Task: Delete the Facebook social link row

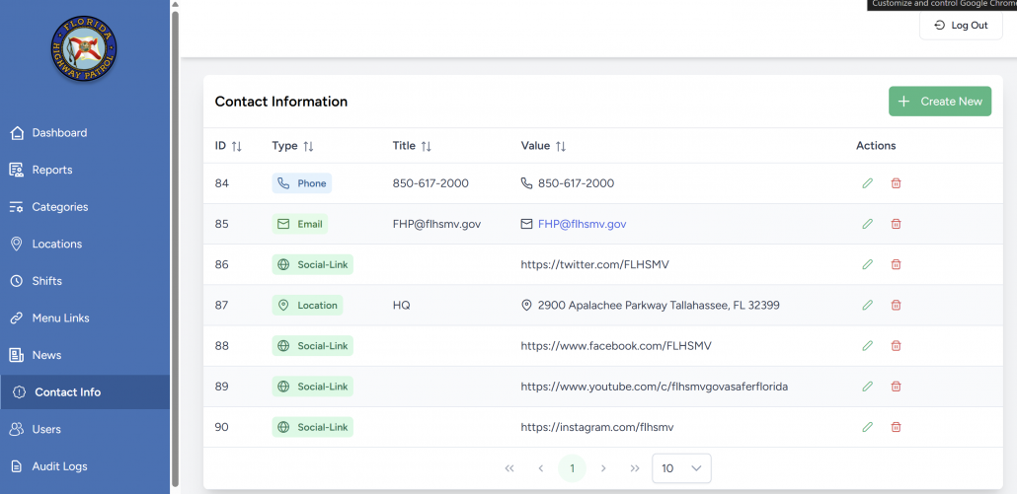Action: (x=896, y=346)
